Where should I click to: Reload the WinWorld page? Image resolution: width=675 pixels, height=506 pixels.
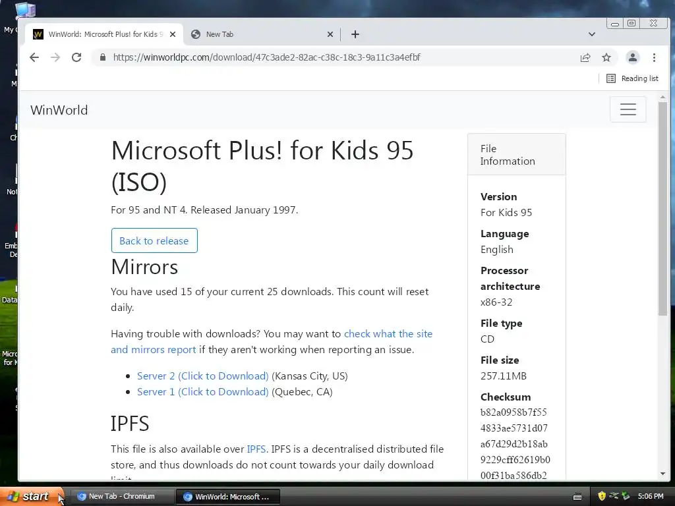click(76, 57)
